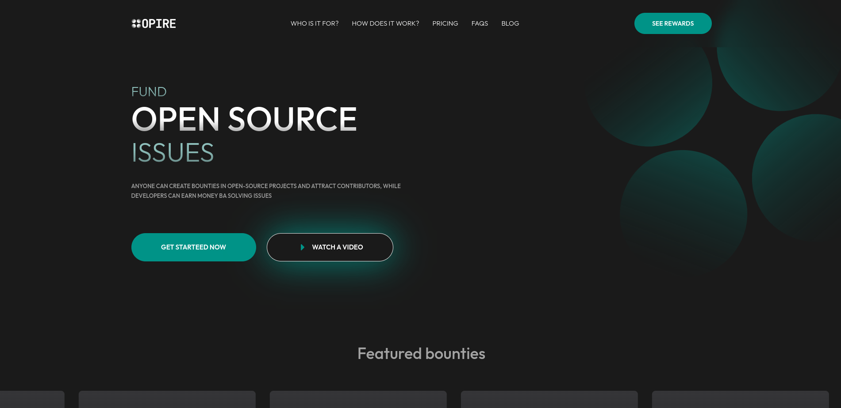Screen dimensions: 841x408
Task: Click the FUND subtitle above the heading
Action: 149,92
